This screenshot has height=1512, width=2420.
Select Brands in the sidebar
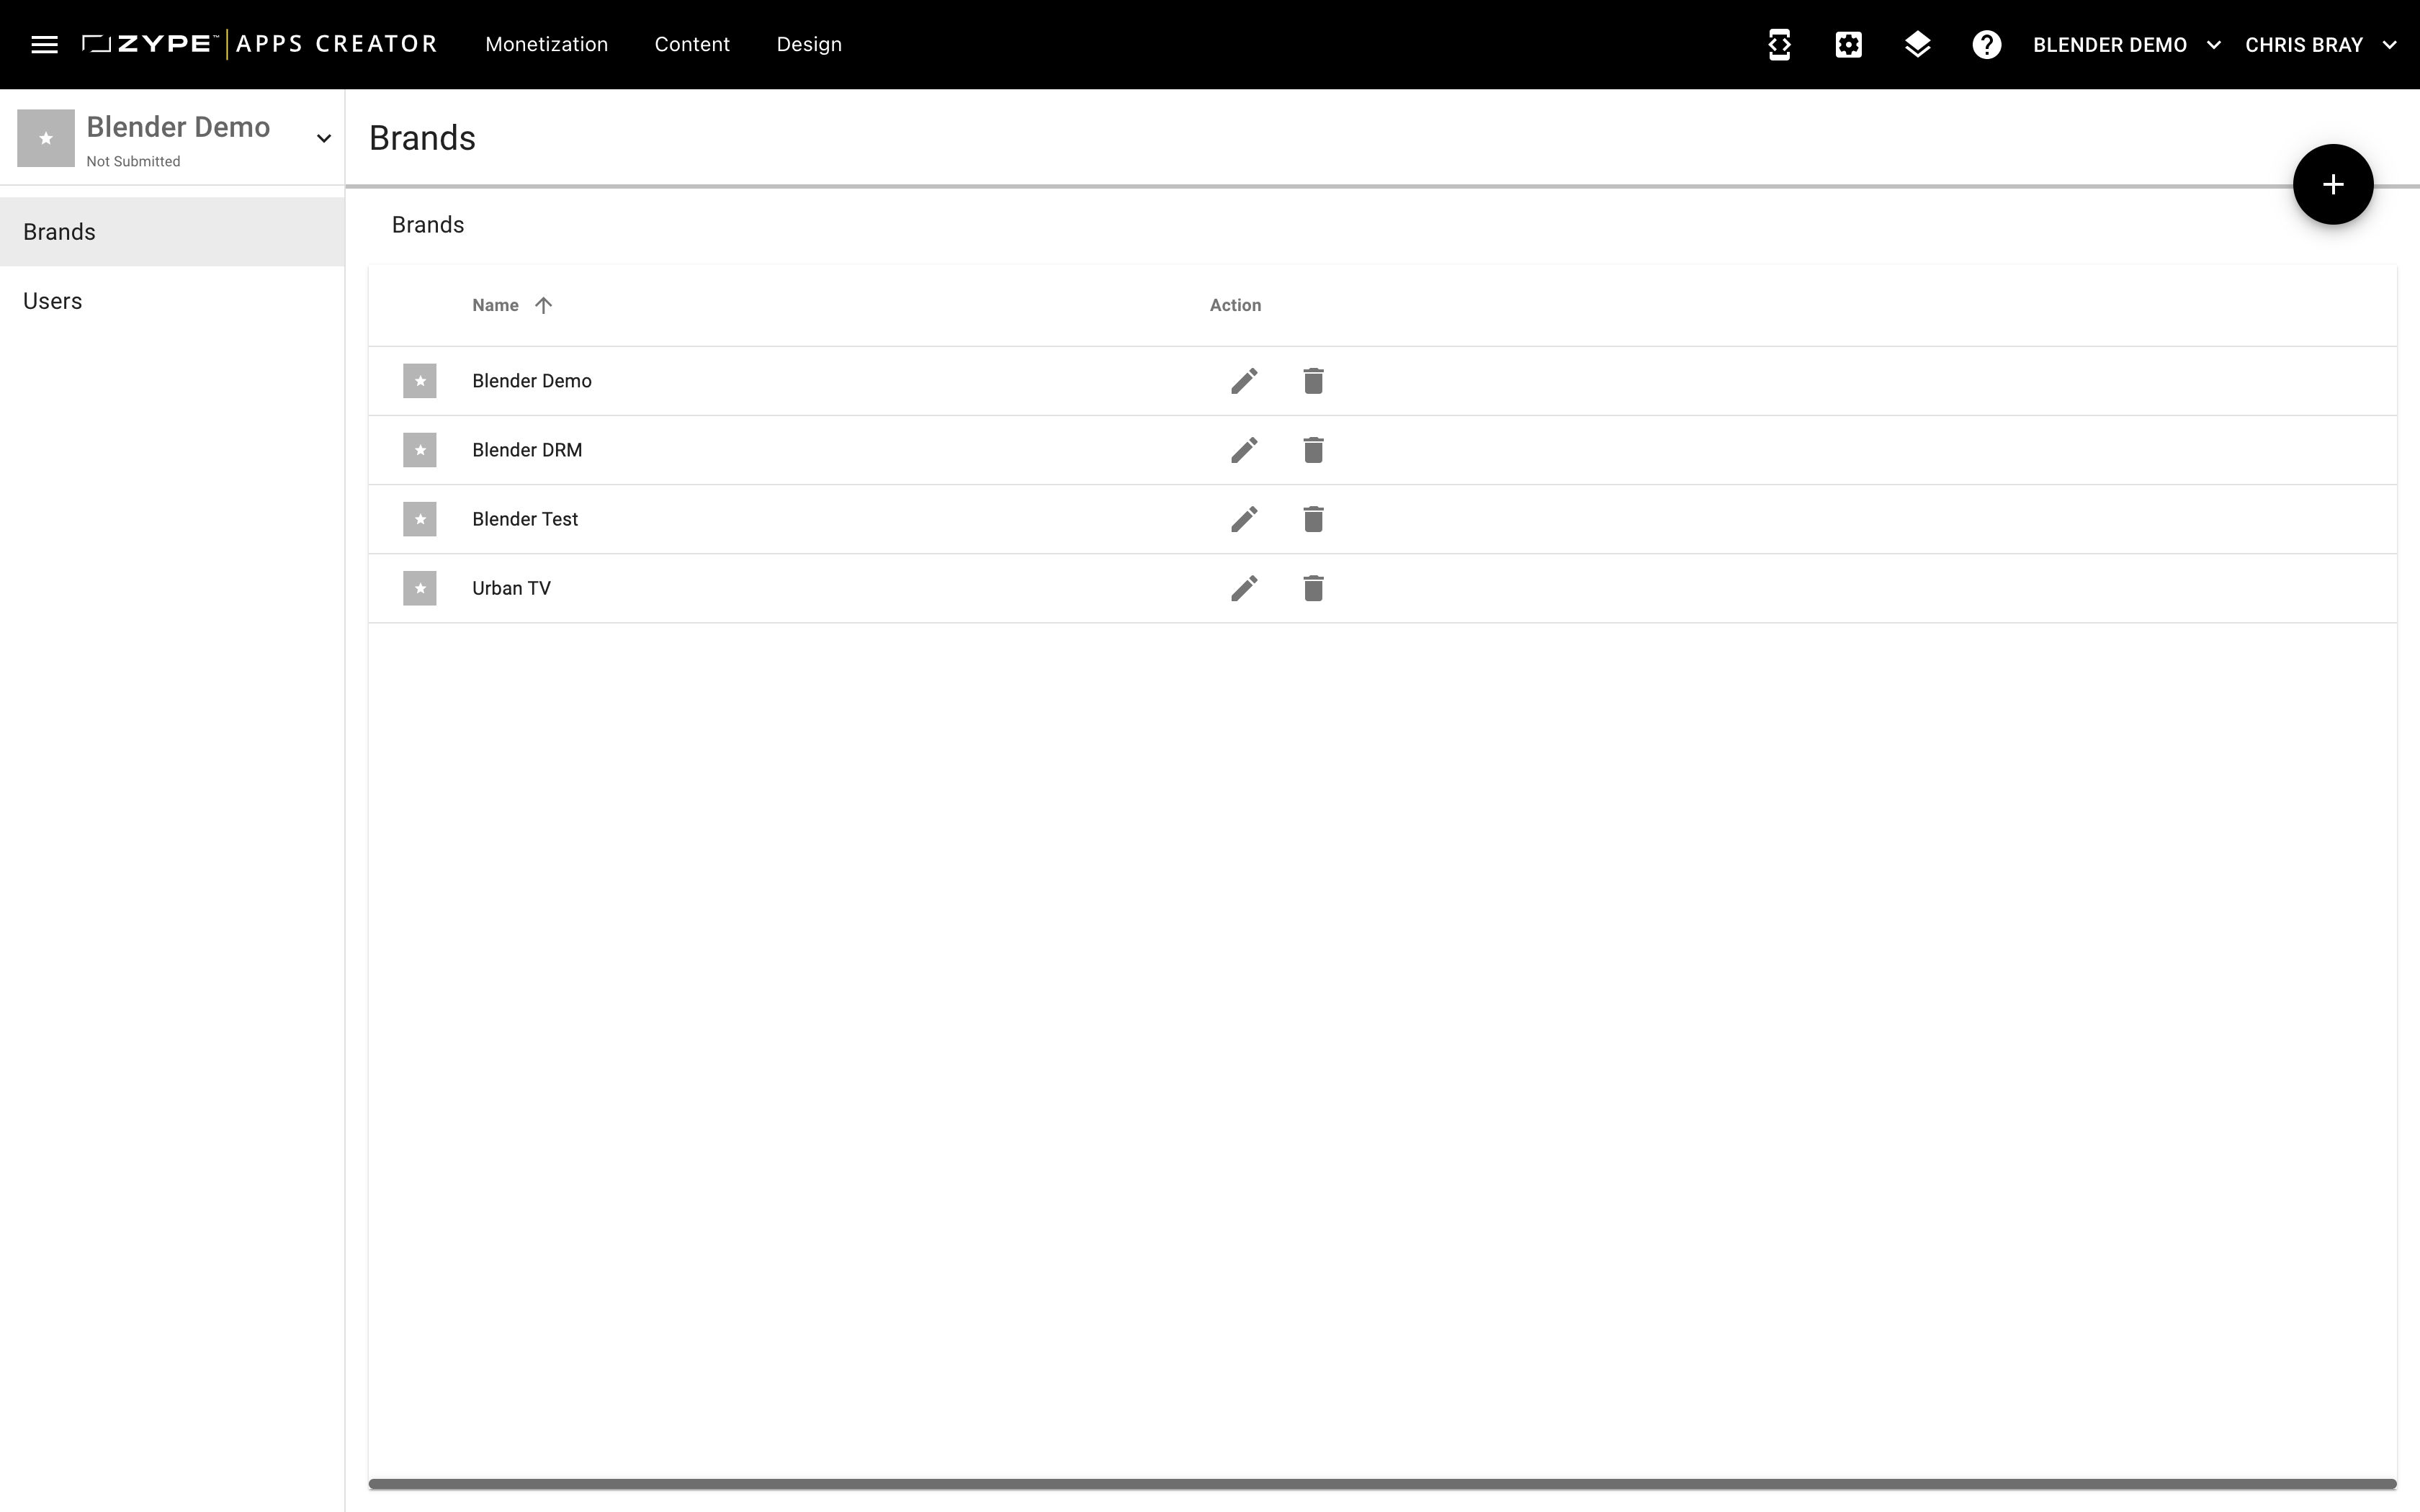pyautogui.click(x=172, y=232)
